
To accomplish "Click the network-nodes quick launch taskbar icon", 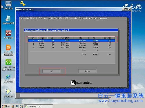I will coord(21,106).
